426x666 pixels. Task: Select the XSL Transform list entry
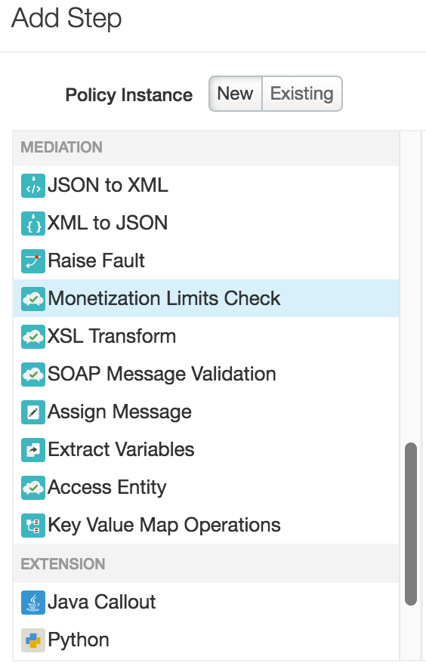tap(206, 336)
